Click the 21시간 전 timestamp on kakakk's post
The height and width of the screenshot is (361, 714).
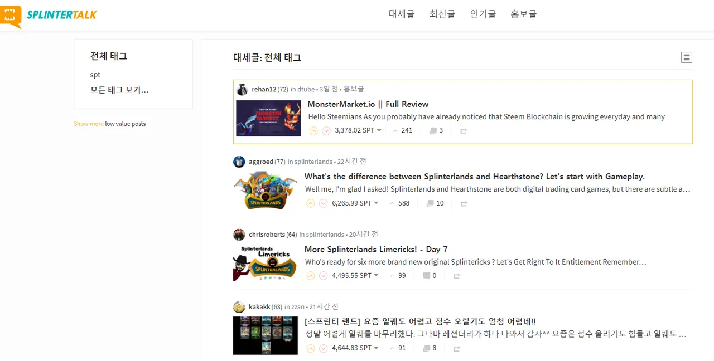tap(324, 307)
